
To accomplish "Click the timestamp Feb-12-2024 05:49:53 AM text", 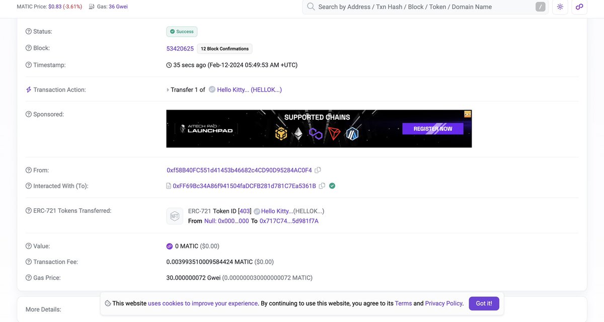I will (x=253, y=65).
